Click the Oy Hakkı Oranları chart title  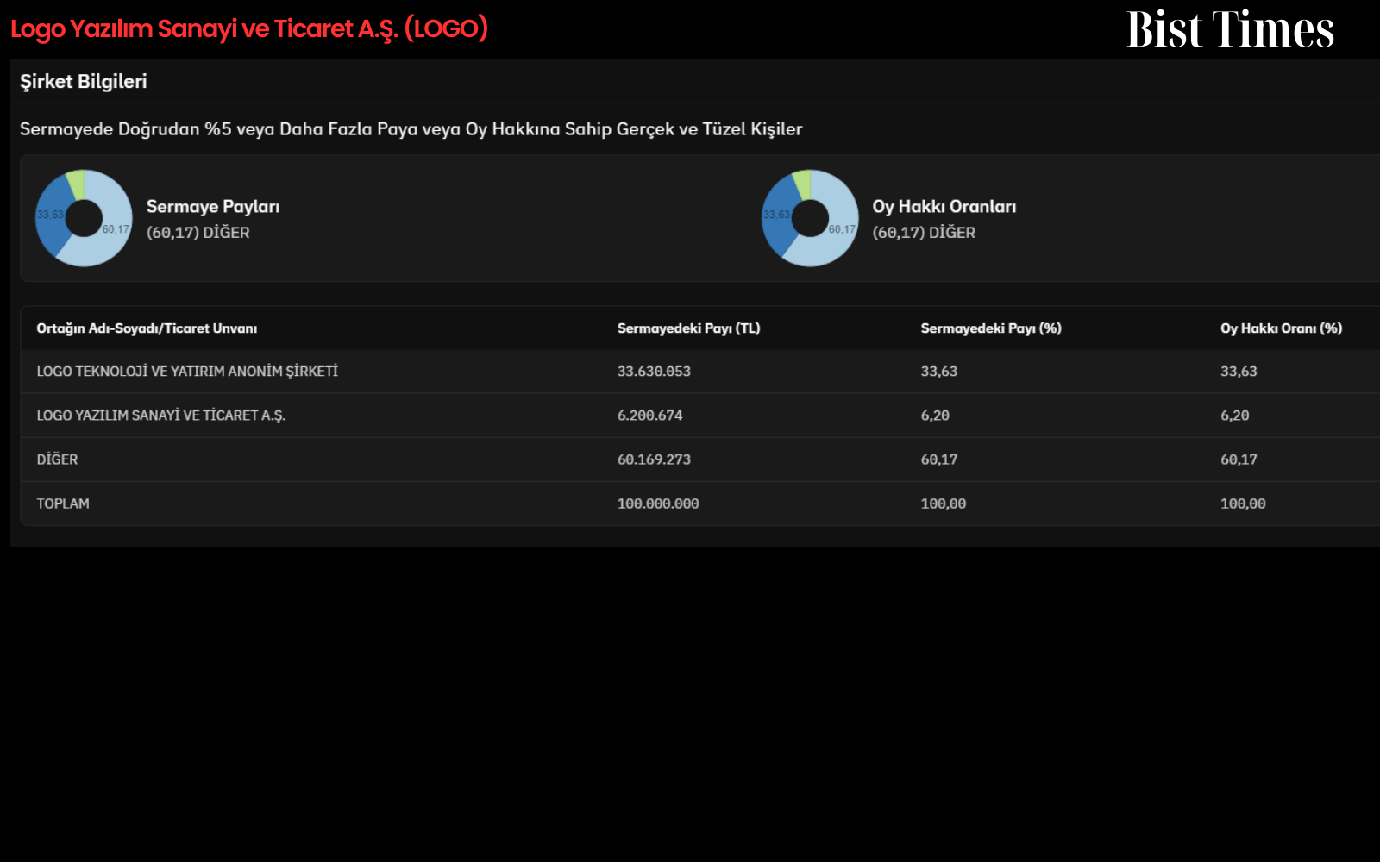coord(944,207)
